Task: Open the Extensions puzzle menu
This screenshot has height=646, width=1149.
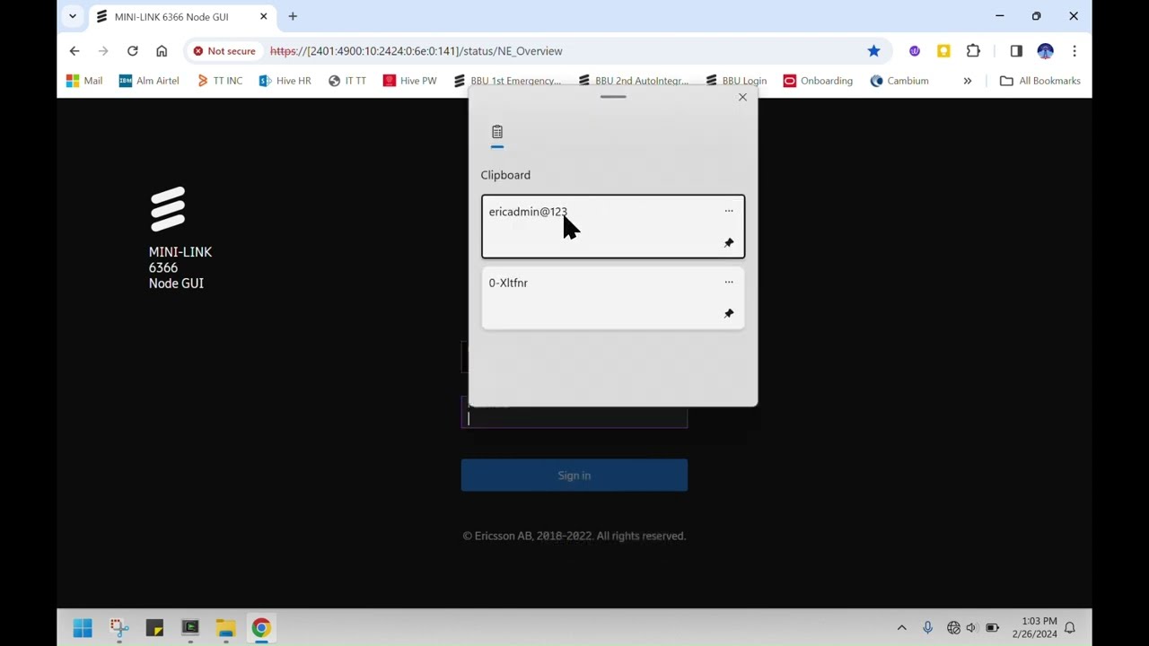Action: 973,51
